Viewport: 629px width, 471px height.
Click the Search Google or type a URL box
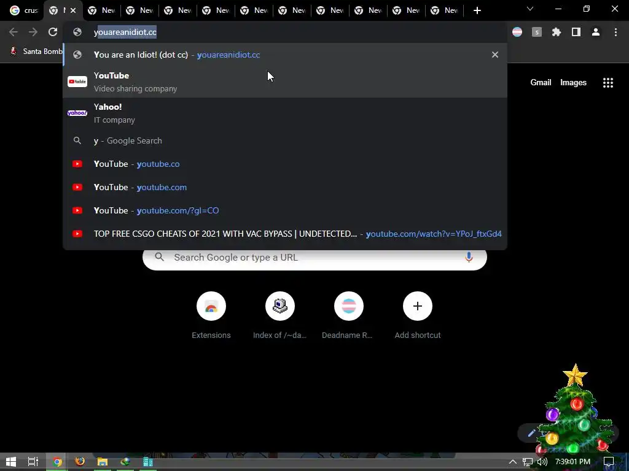(x=314, y=257)
